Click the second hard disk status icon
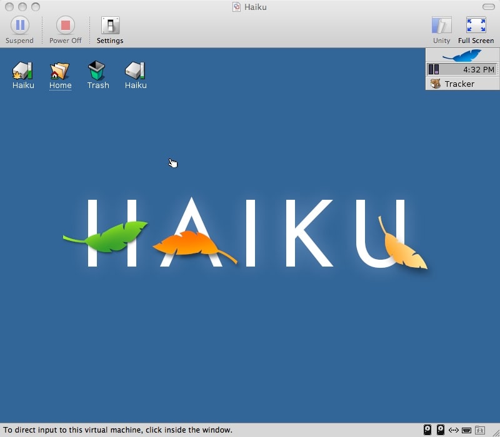The height and width of the screenshot is (437, 500). tap(441, 430)
